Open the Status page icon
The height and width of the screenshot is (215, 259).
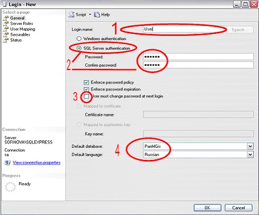pyautogui.click(x=6, y=40)
